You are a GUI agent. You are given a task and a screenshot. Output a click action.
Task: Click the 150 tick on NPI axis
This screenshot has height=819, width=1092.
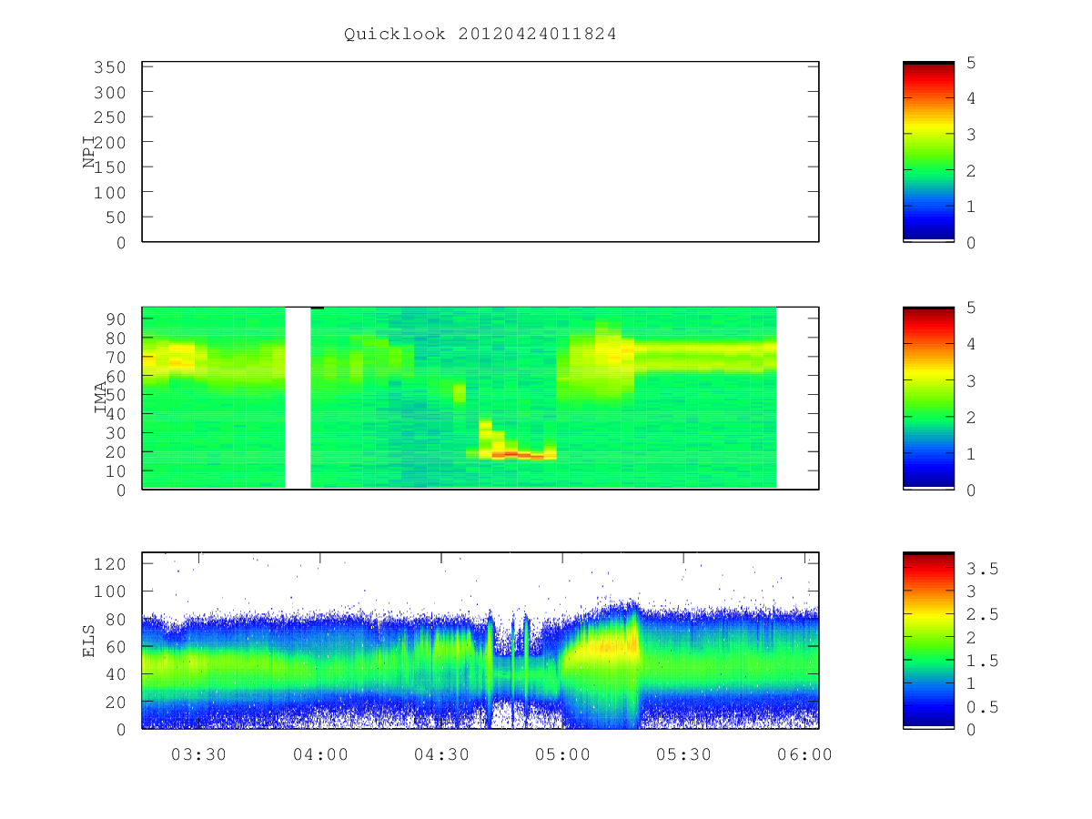[x=110, y=167]
